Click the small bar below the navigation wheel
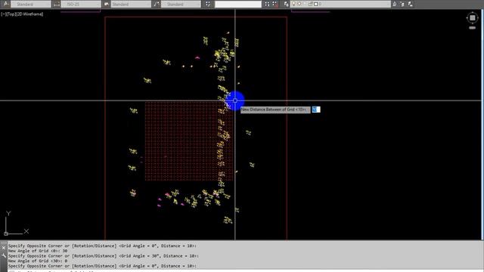 point(472,28)
